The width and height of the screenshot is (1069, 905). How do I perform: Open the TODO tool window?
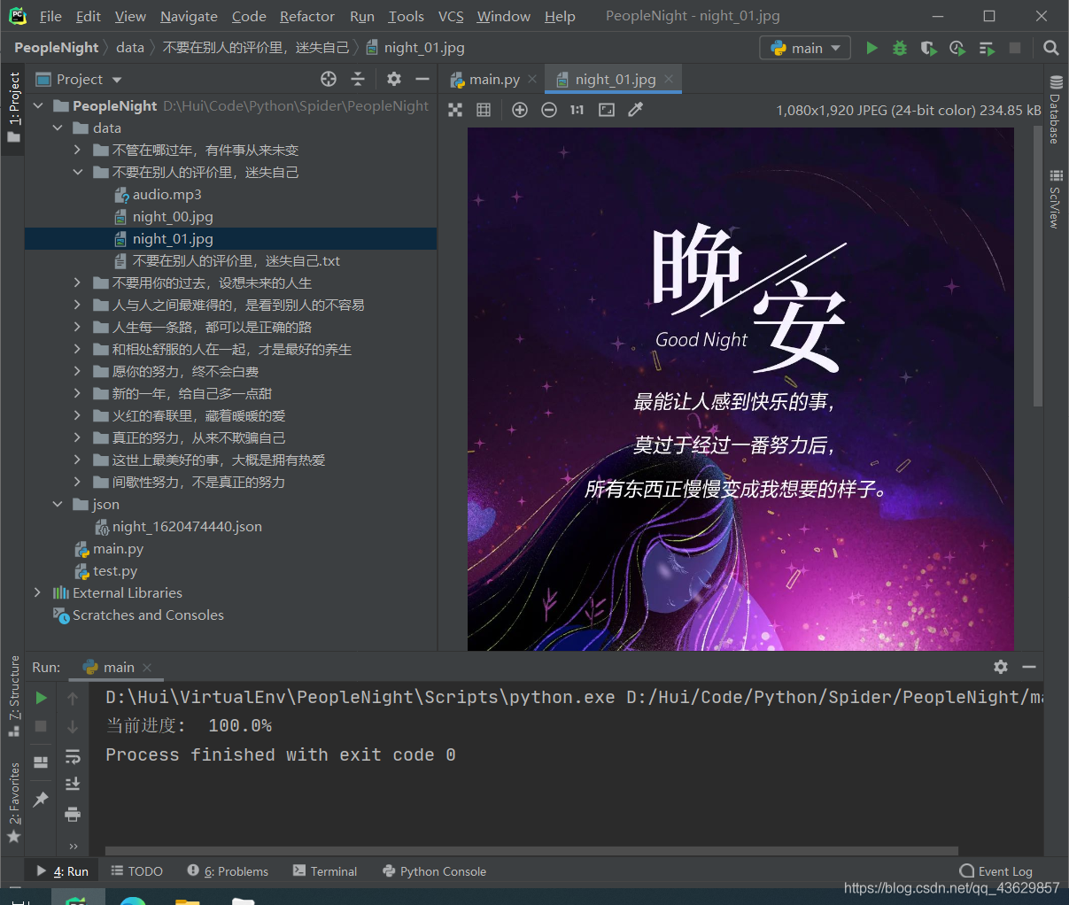[x=137, y=871]
